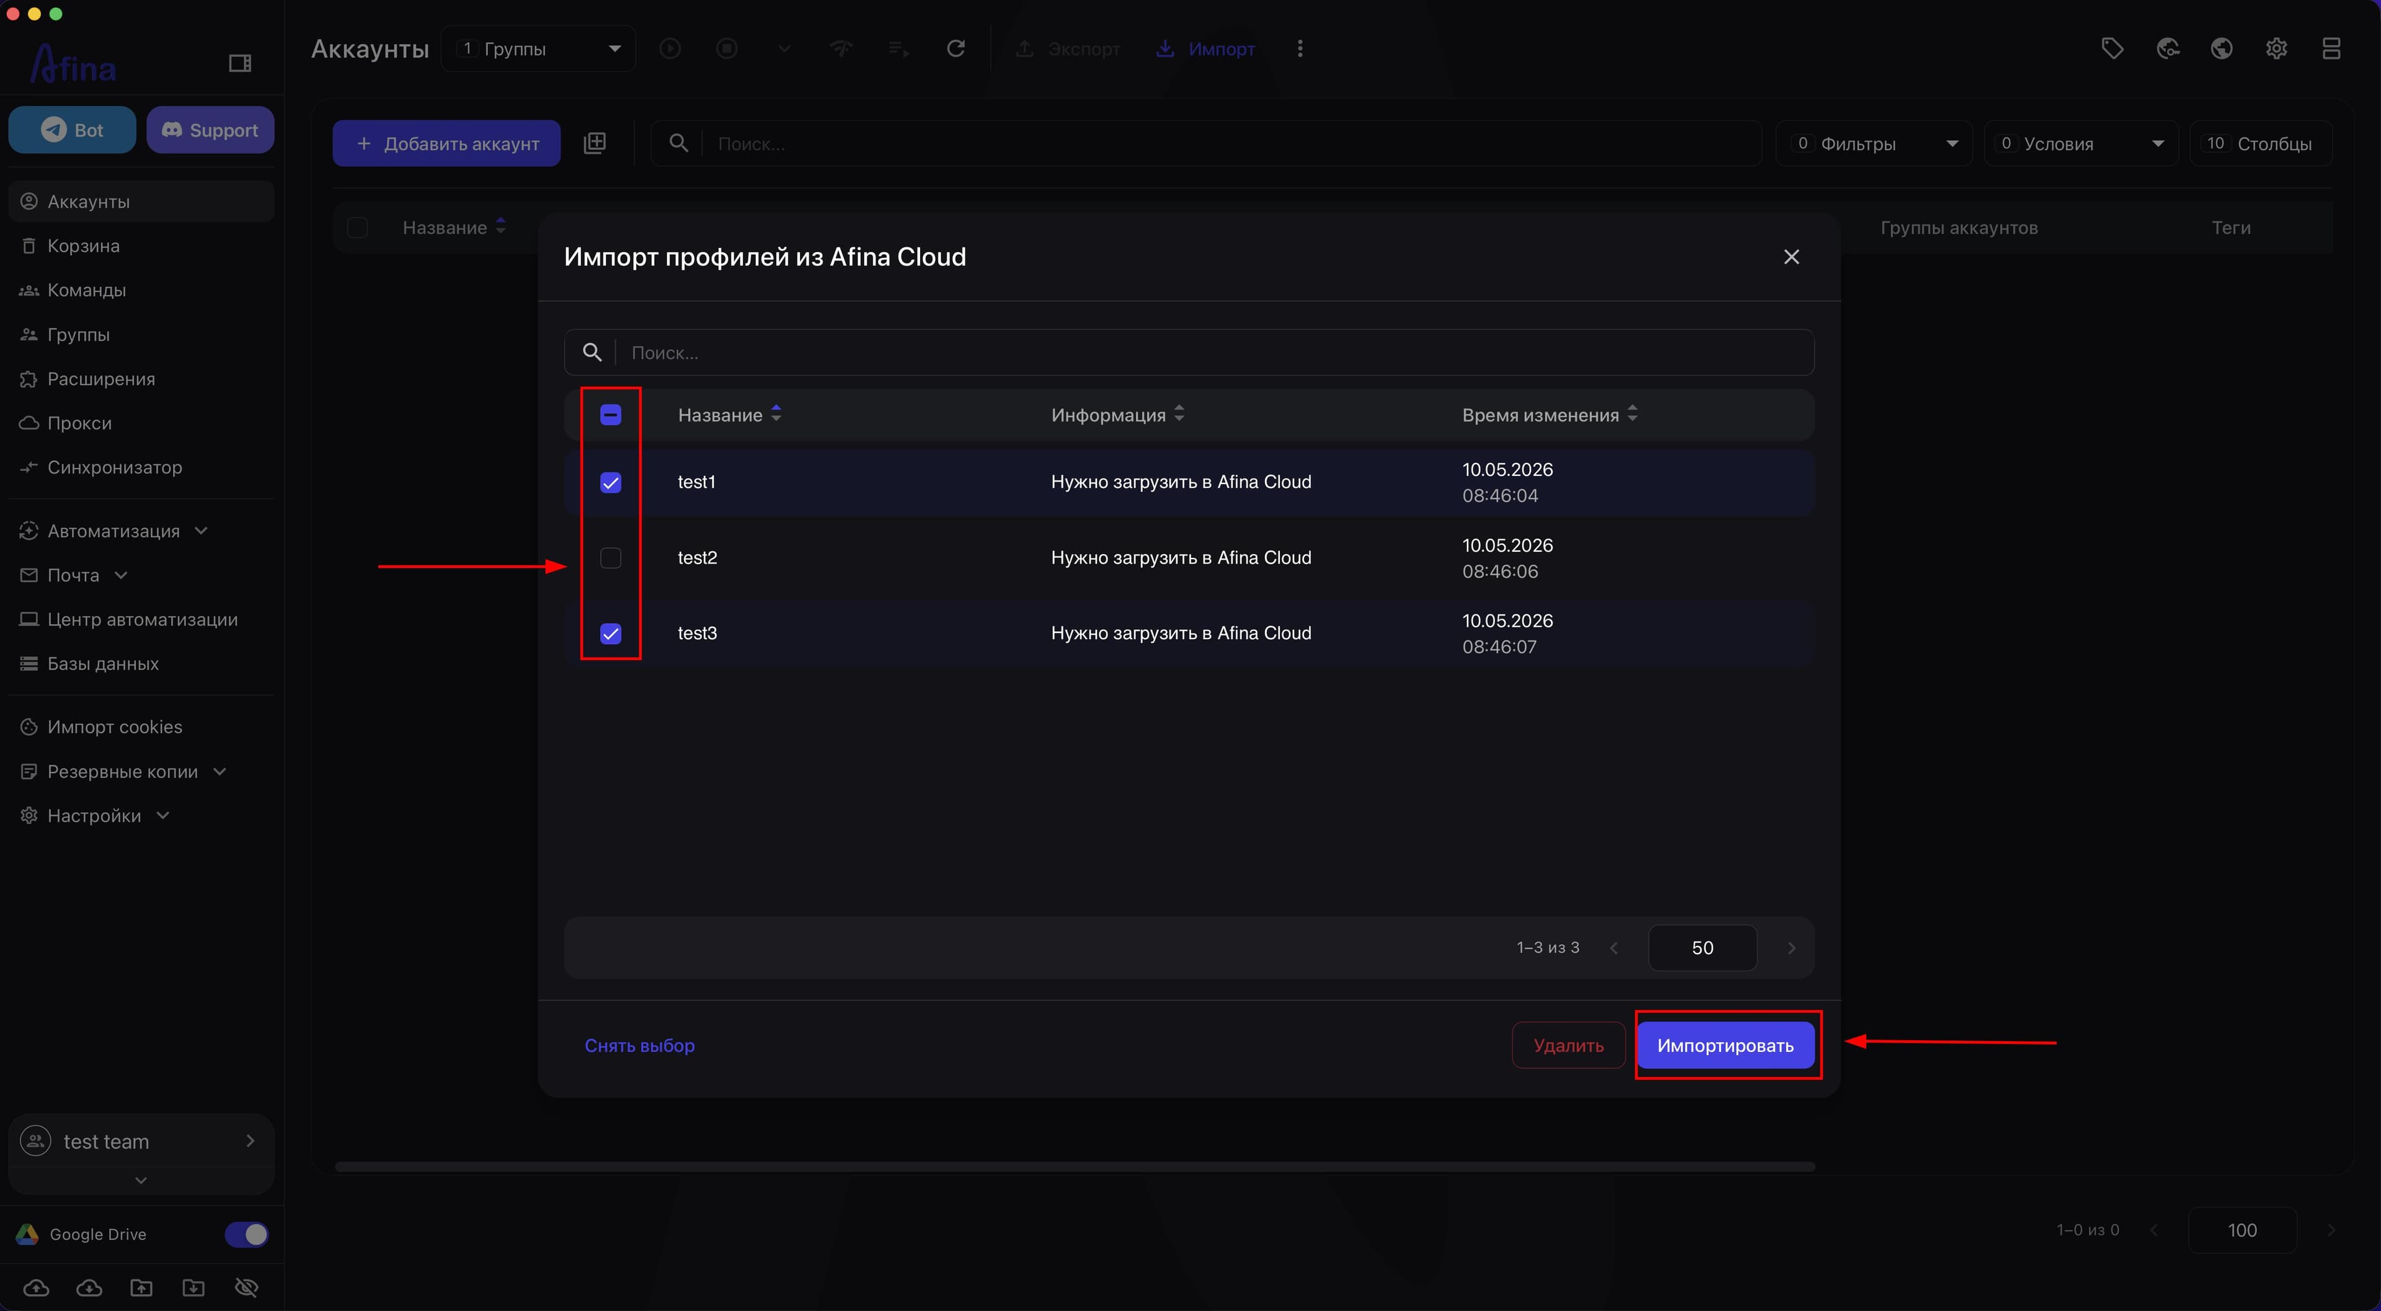
Task: Click the batch add accounts icon
Action: 595,143
